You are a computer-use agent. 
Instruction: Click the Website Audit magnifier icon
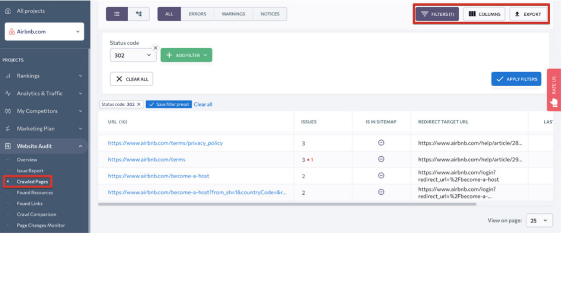[x=8, y=146]
